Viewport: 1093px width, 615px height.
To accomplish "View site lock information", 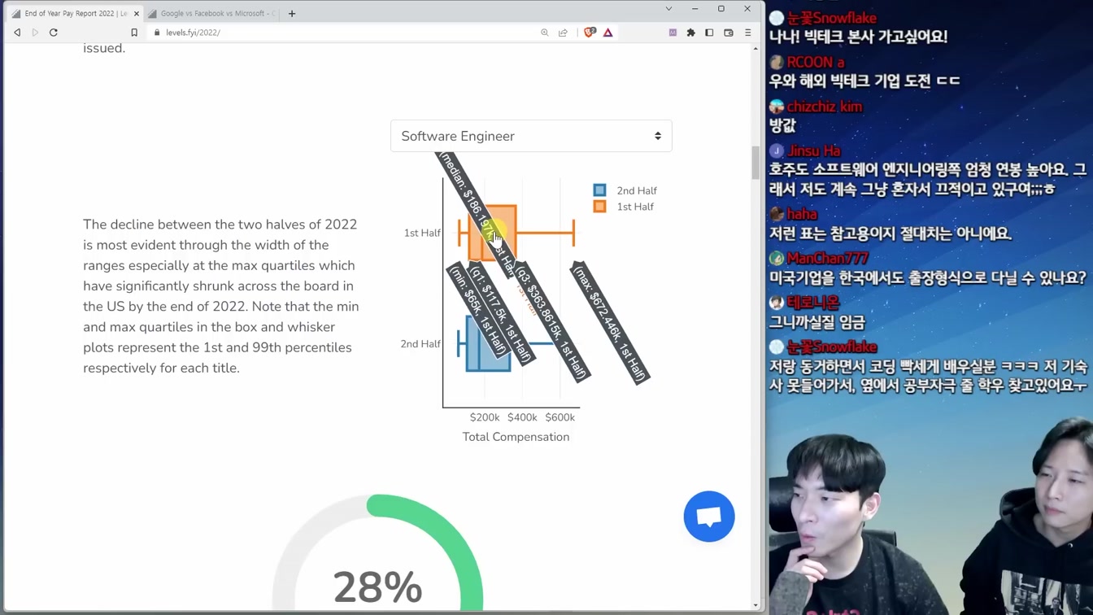I will coord(157,33).
